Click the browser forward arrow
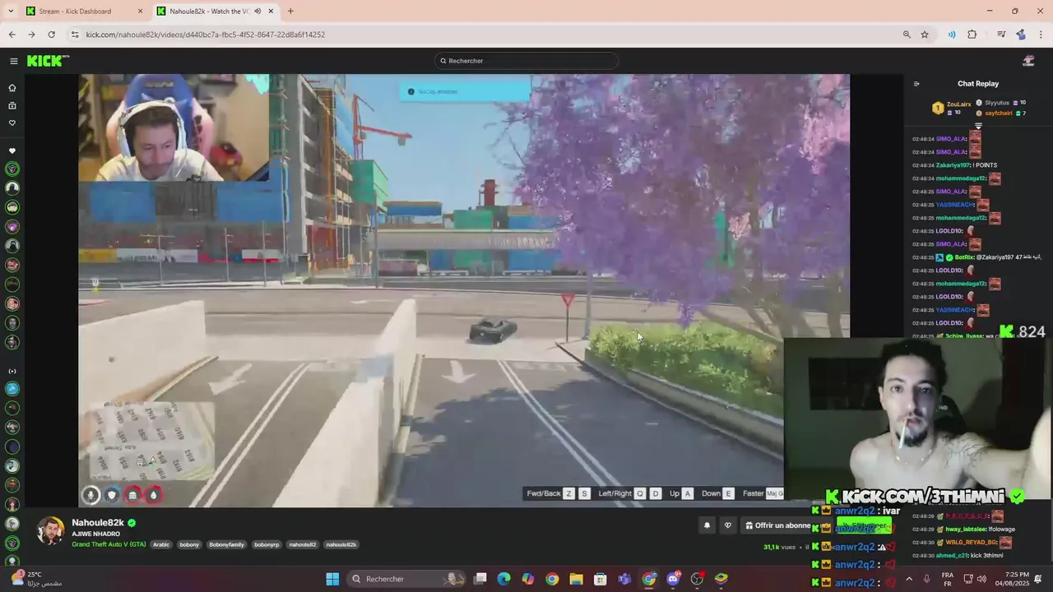The width and height of the screenshot is (1053, 592). point(31,35)
